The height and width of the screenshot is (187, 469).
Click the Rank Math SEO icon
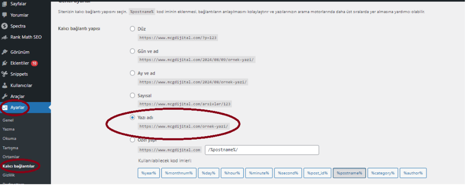pyautogui.click(x=5, y=37)
